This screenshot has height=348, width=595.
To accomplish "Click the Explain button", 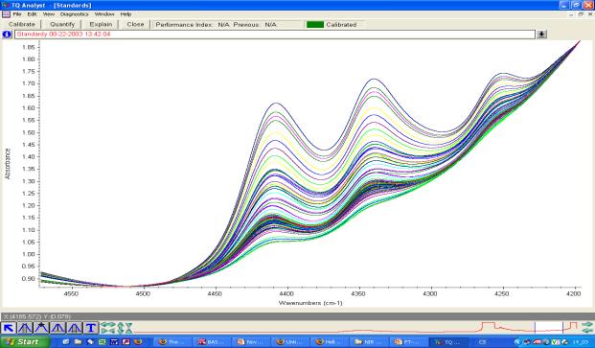I will click(101, 24).
